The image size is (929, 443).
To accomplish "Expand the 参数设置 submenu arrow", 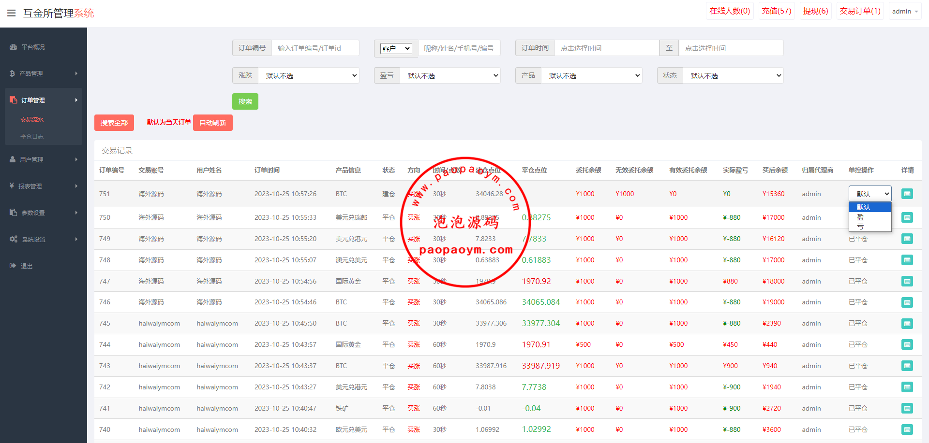I will click(x=76, y=213).
